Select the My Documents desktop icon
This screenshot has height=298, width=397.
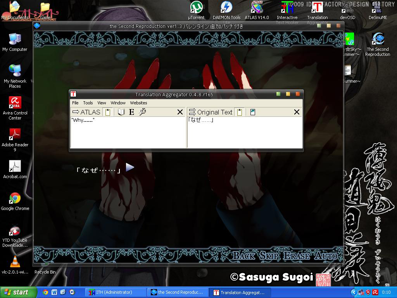tap(15, 10)
